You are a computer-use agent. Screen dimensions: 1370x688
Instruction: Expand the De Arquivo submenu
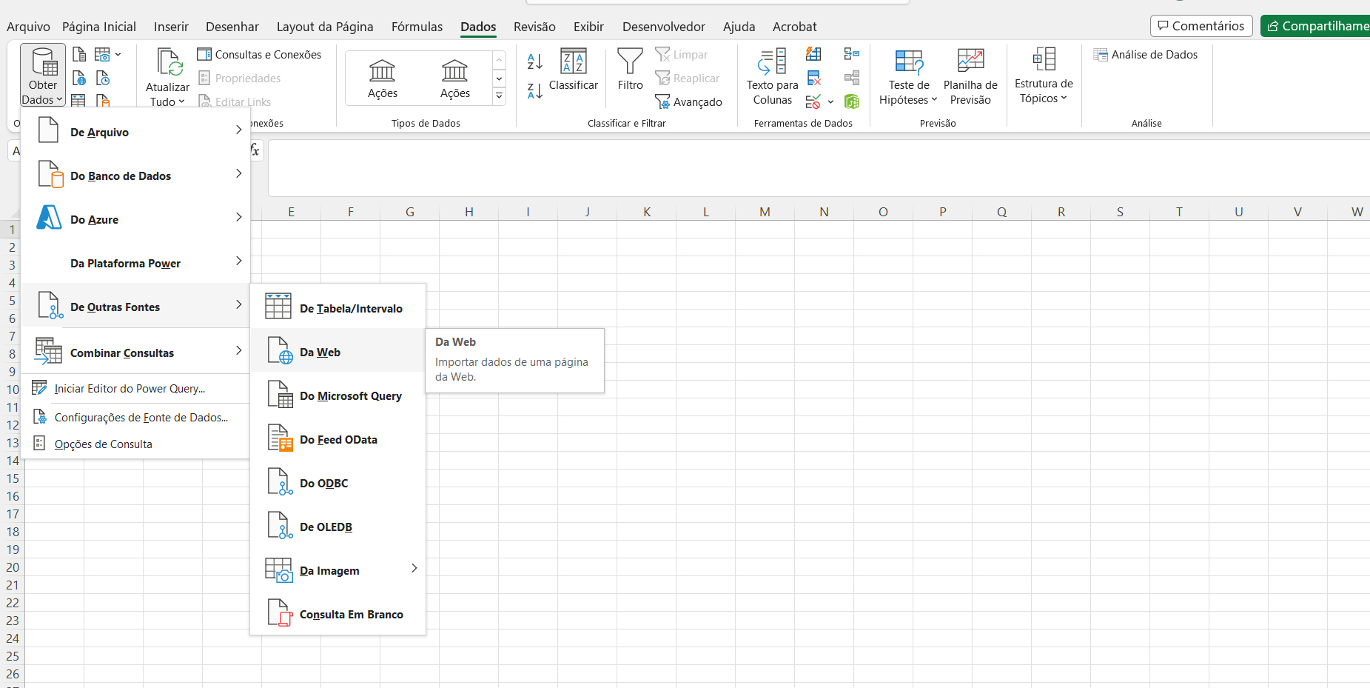point(136,132)
